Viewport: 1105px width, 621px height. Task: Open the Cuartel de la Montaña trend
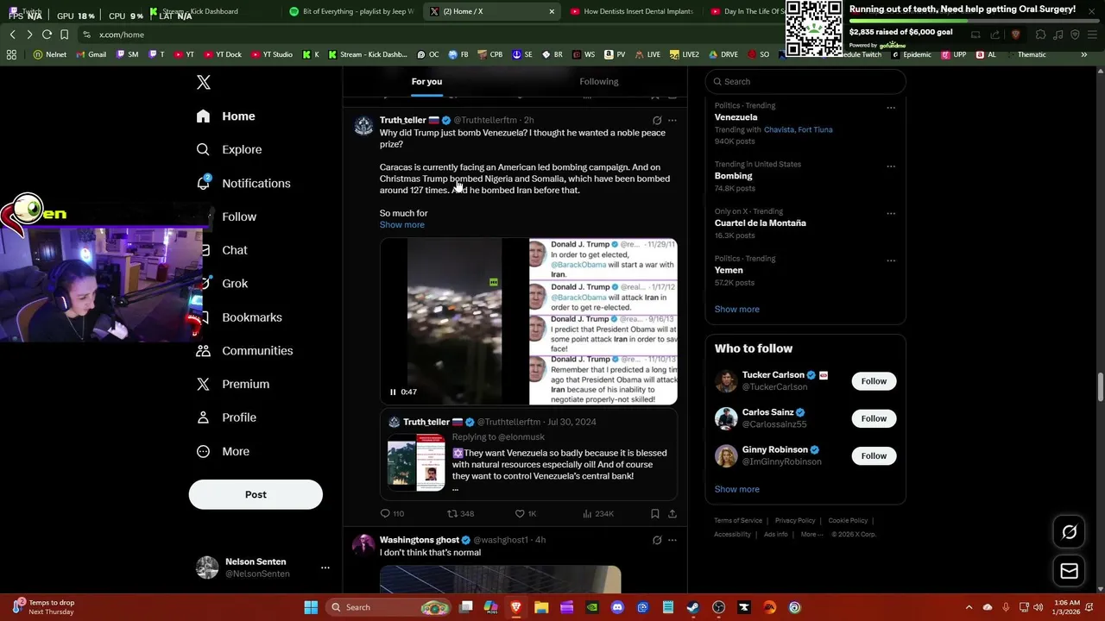pyautogui.click(x=760, y=223)
